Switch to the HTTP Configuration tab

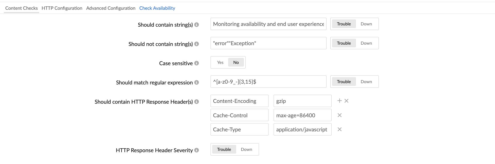62,8
